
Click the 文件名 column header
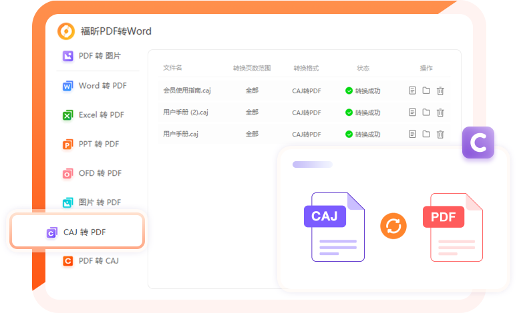coord(172,68)
